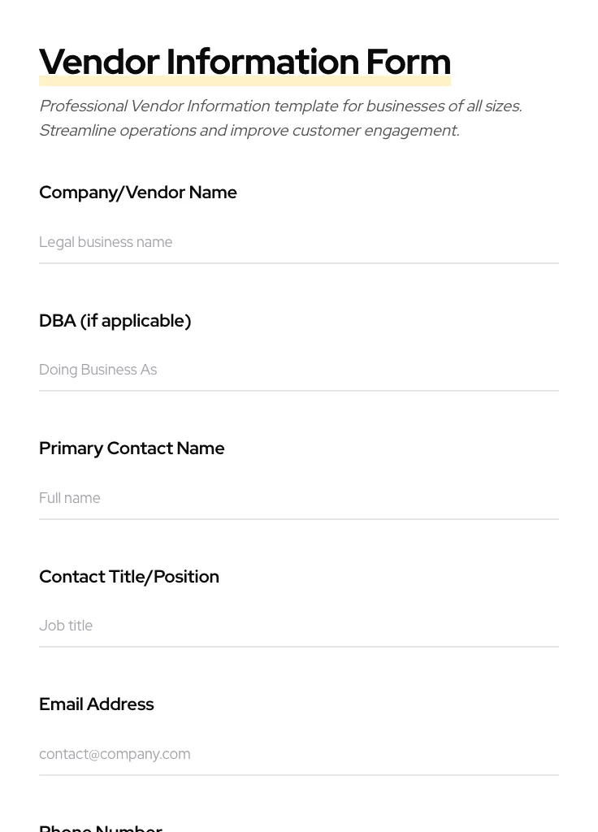Click the 'Primary Contact Name' label
598x832 pixels.
[132, 448]
